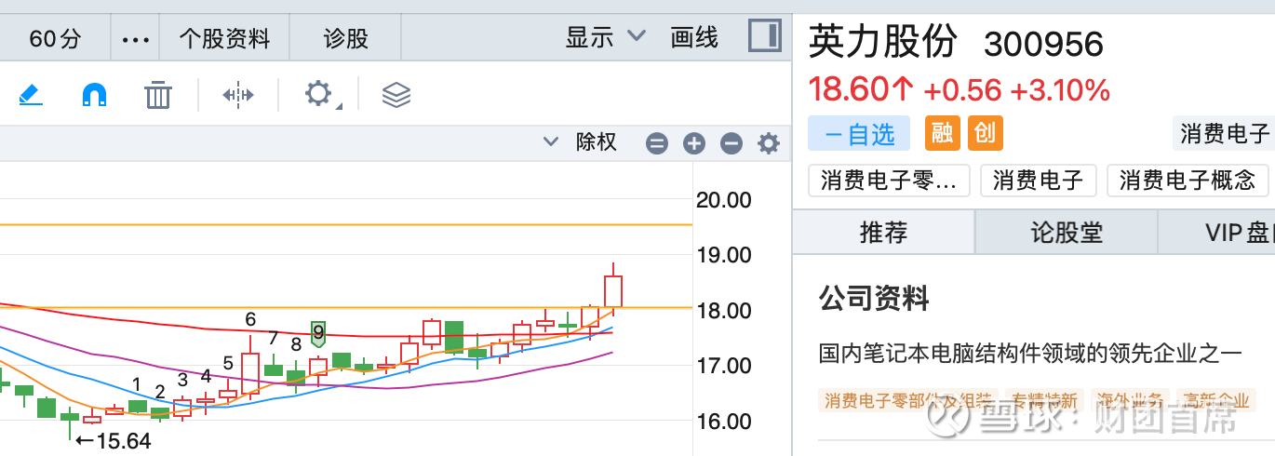Image resolution: width=1275 pixels, height=456 pixels.
Task: Open the 消费电子零… concept tag
Action: click(889, 181)
